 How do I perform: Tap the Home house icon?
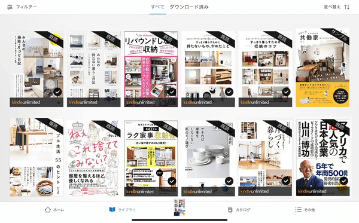[48, 209]
